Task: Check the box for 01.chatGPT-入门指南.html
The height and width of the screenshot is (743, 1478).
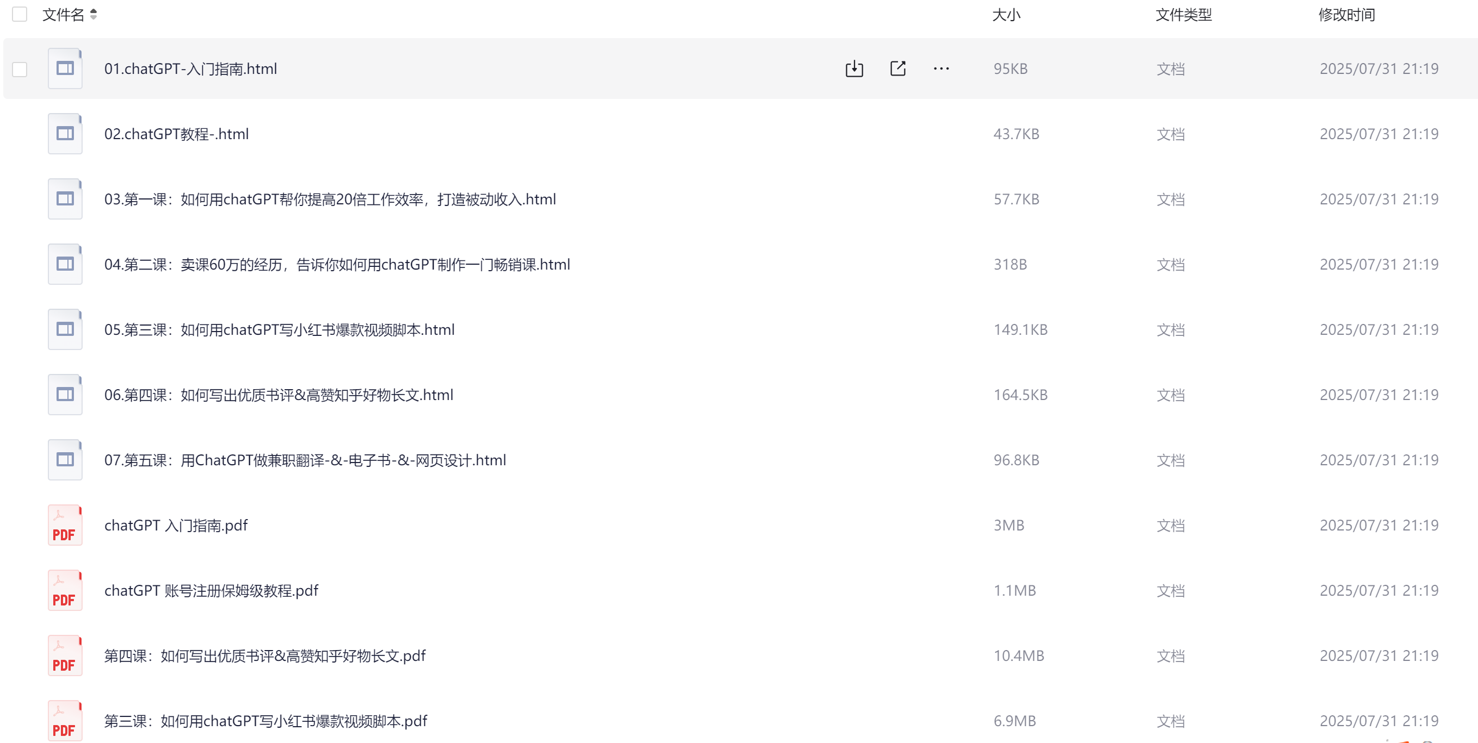Action: pyautogui.click(x=20, y=70)
